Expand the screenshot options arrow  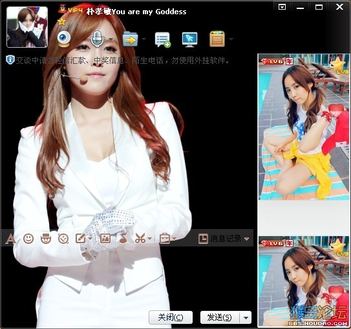point(150,239)
